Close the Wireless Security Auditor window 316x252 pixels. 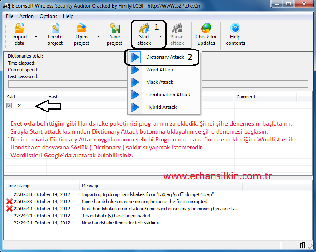[x=304, y=4]
